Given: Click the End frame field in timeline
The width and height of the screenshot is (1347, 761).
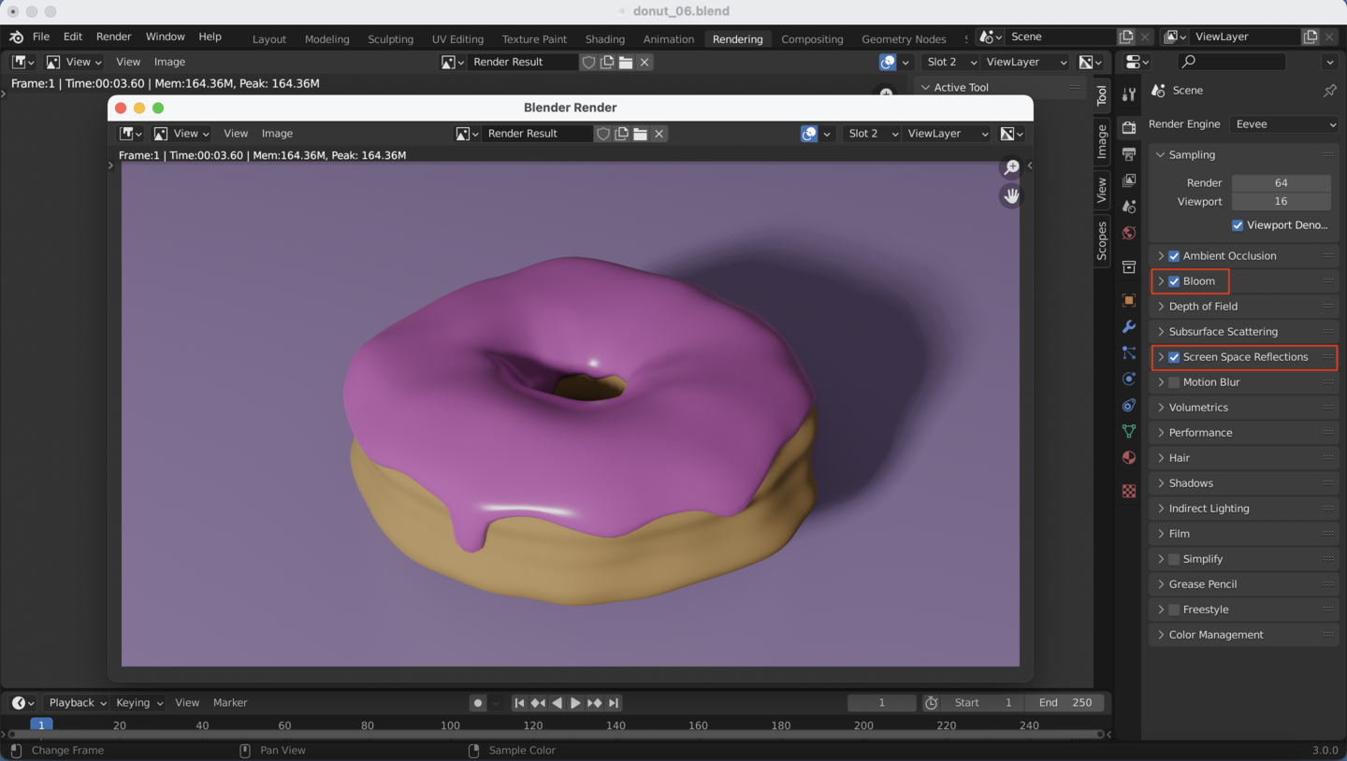Looking at the screenshot, I should 1065,703.
